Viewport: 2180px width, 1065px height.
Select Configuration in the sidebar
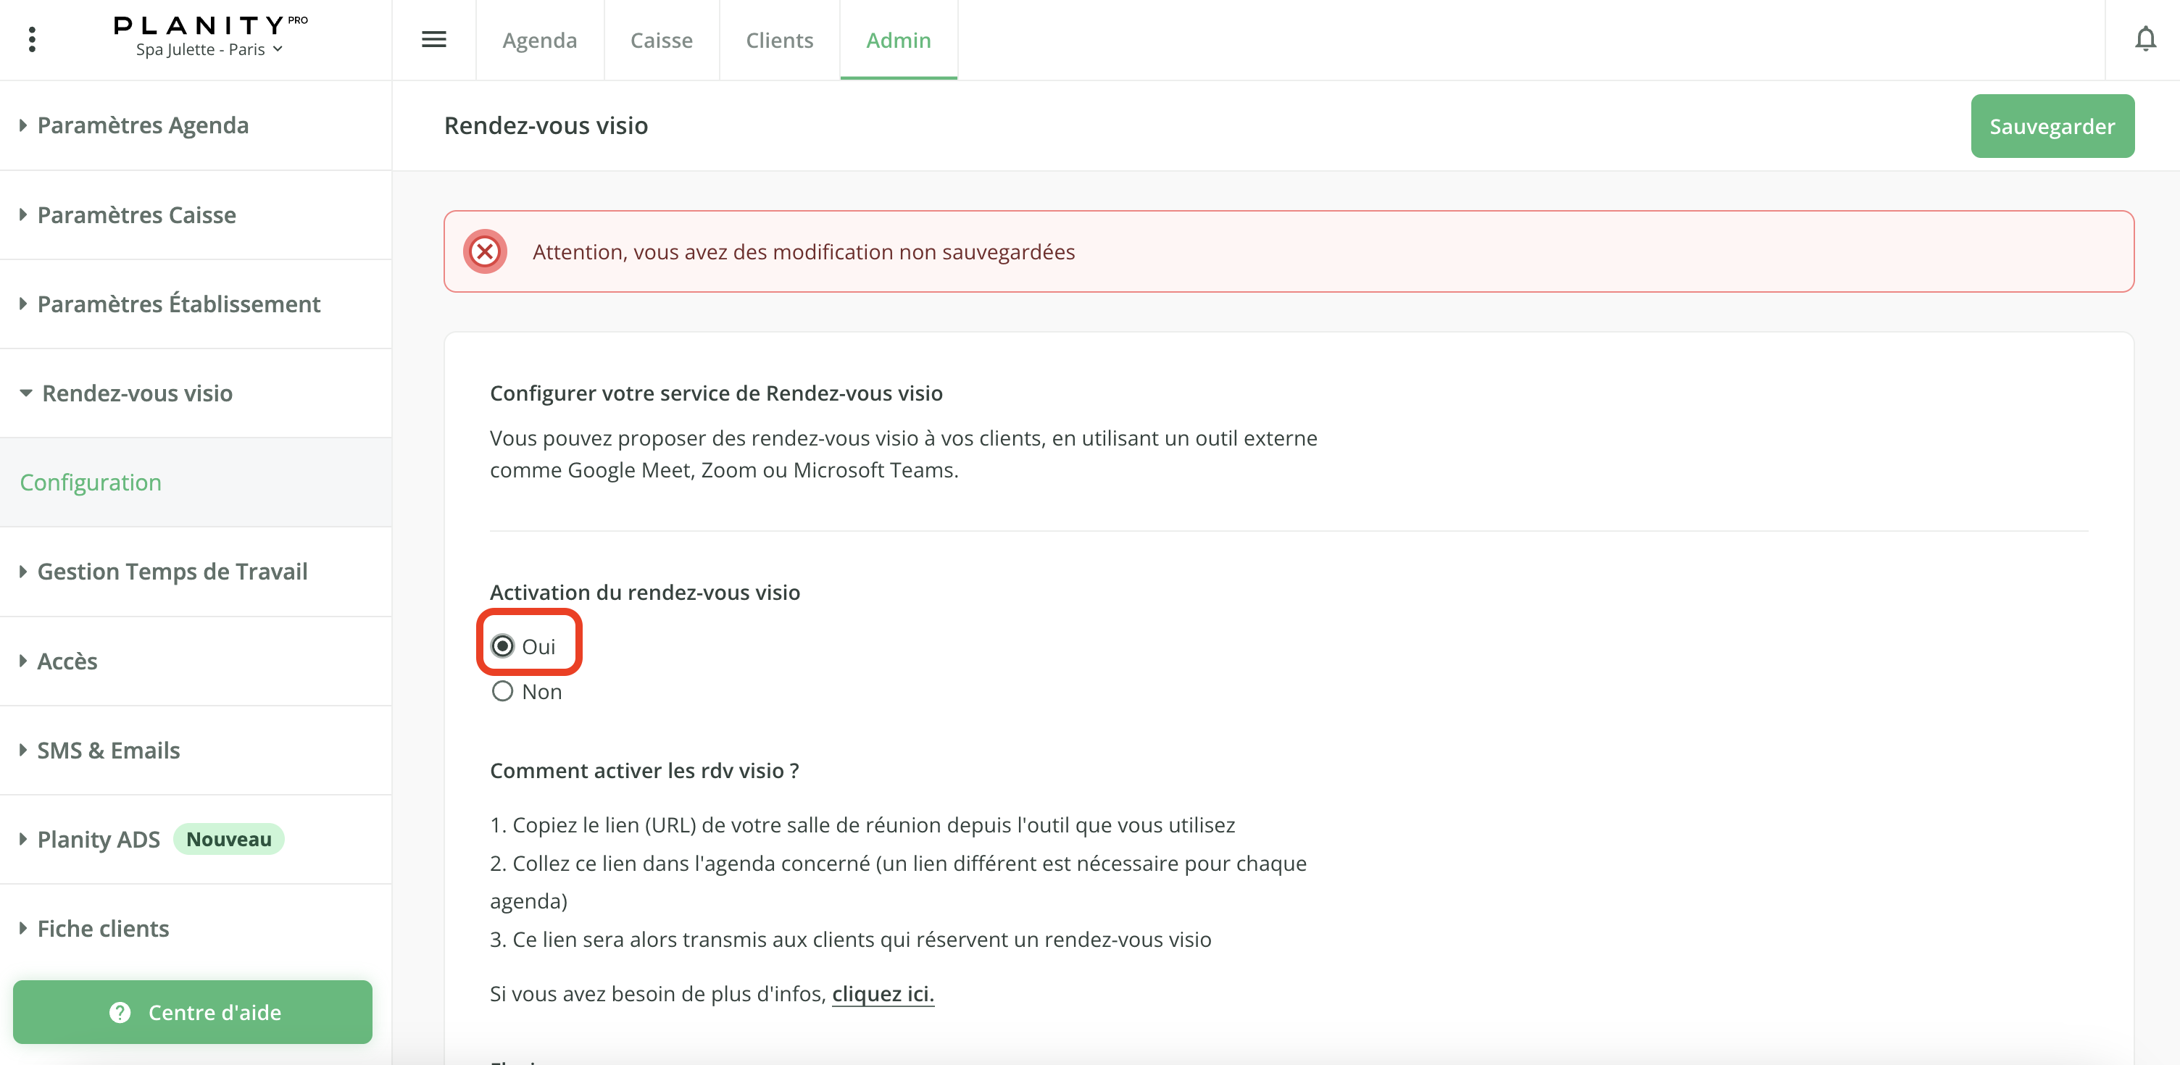point(91,483)
